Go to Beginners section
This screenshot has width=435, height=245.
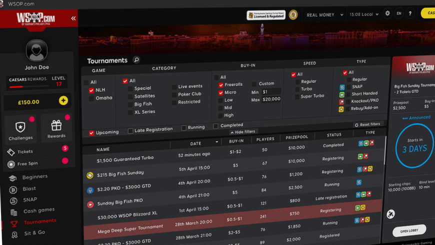pos(34,177)
